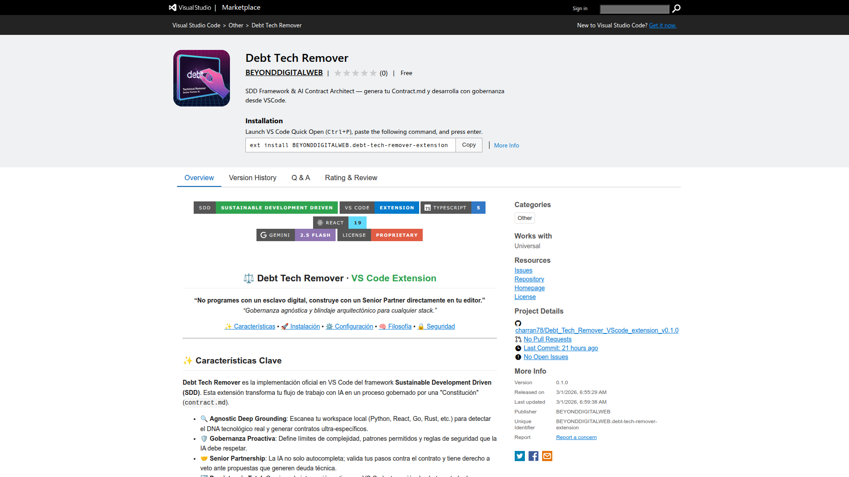Share on Facebook icon
Image resolution: width=849 pixels, height=477 pixels.
pyautogui.click(x=533, y=456)
